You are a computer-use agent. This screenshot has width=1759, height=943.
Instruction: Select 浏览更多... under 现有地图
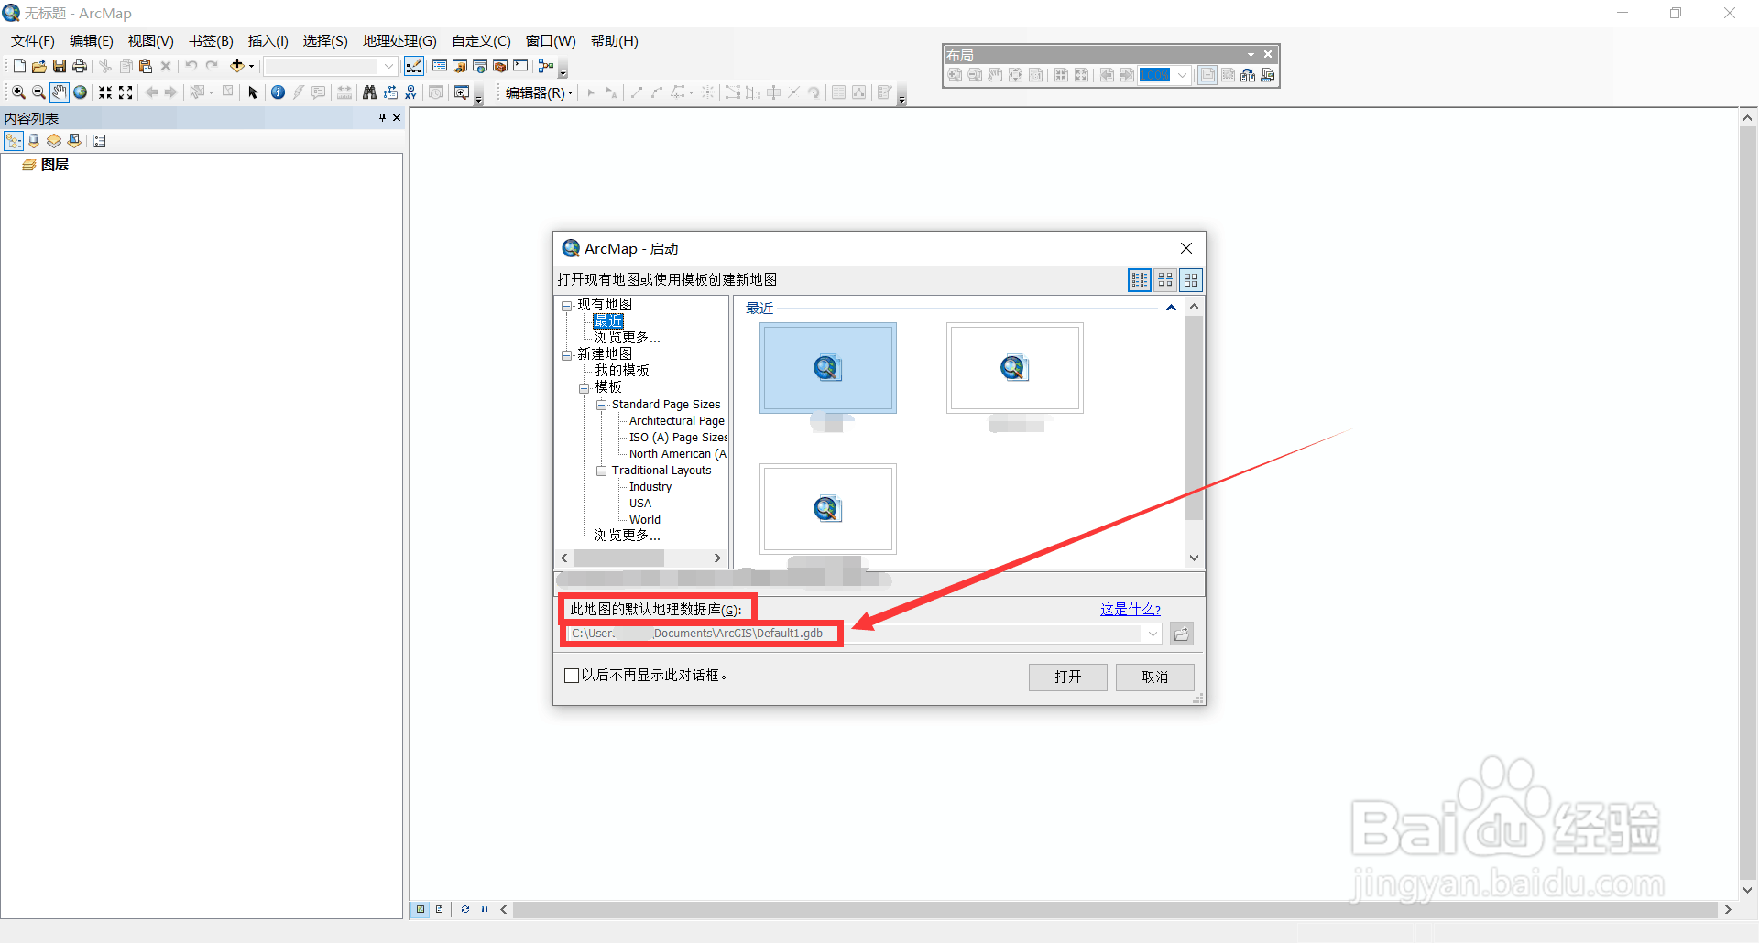[628, 338]
